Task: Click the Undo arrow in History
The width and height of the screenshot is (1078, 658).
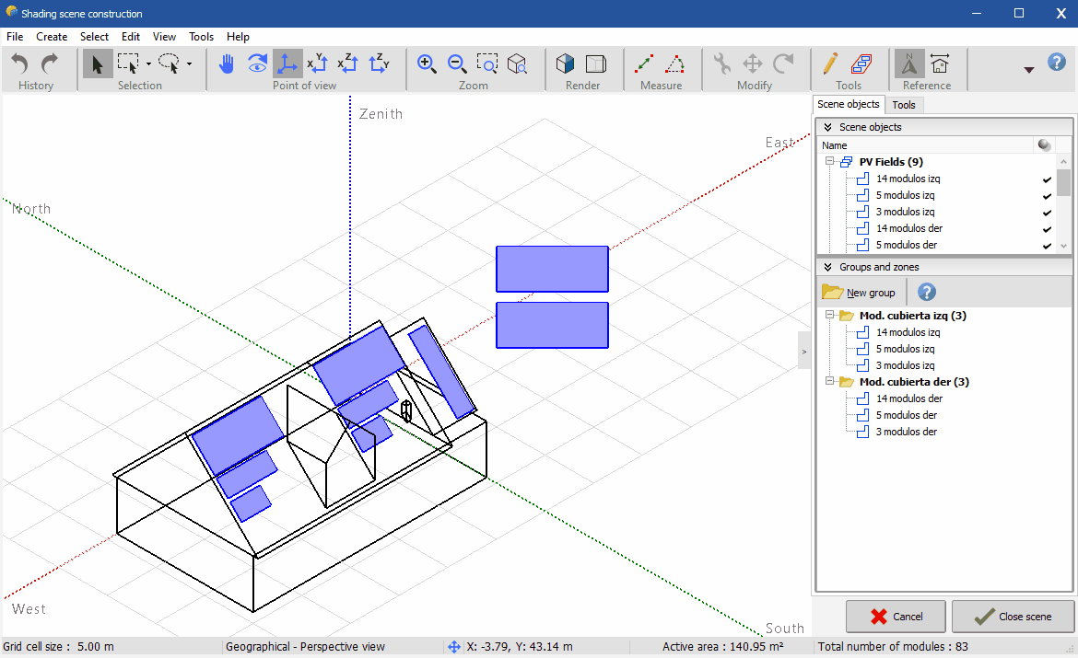Action: pos(20,63)
